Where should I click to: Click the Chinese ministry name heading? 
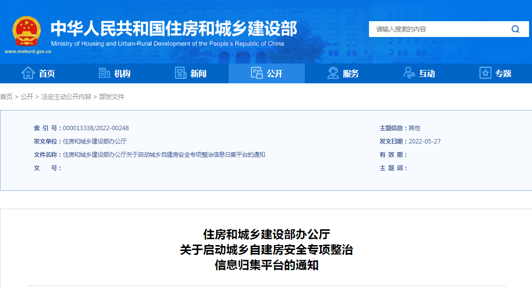click(x=174, y=28)
